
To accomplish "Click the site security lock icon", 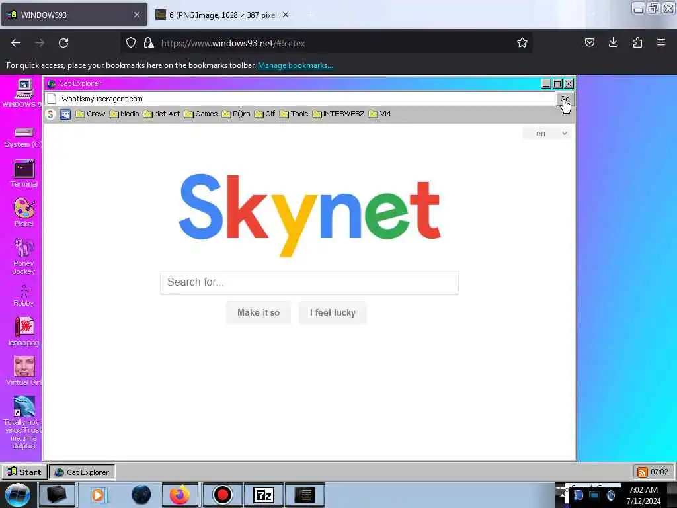I will 149,43.
